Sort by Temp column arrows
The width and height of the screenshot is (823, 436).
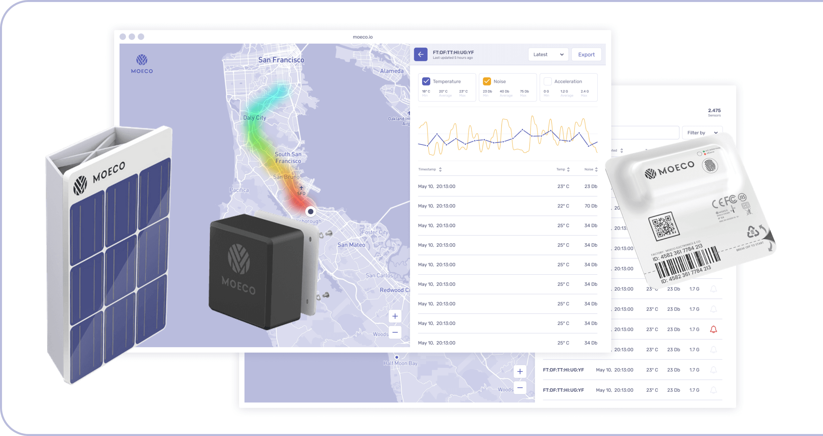(568, 169)
